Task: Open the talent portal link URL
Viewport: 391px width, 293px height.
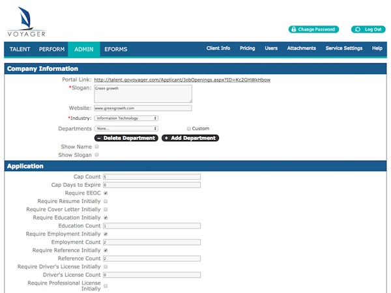Action: pos(182,79)
